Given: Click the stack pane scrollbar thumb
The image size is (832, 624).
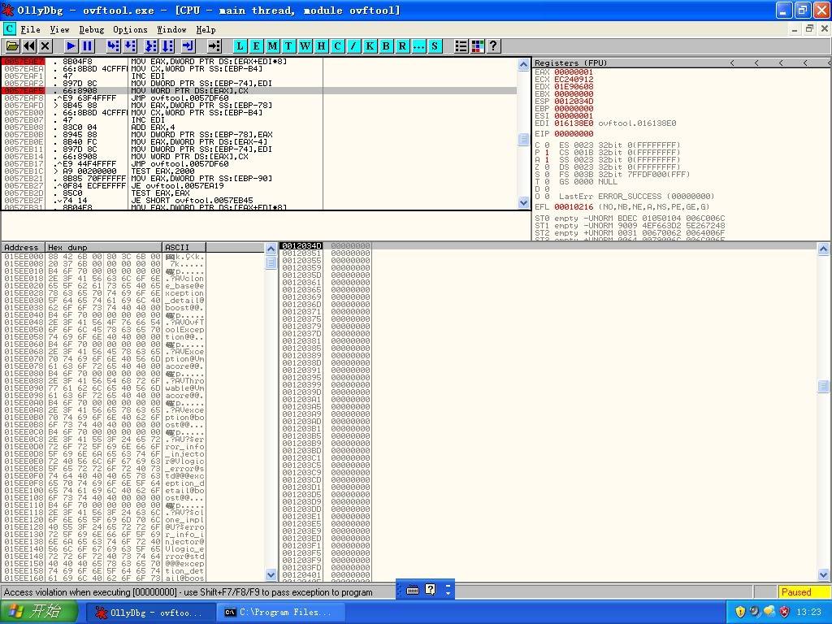Looking at the screenshot, I should pyautogui.click(x=824, y=386).
